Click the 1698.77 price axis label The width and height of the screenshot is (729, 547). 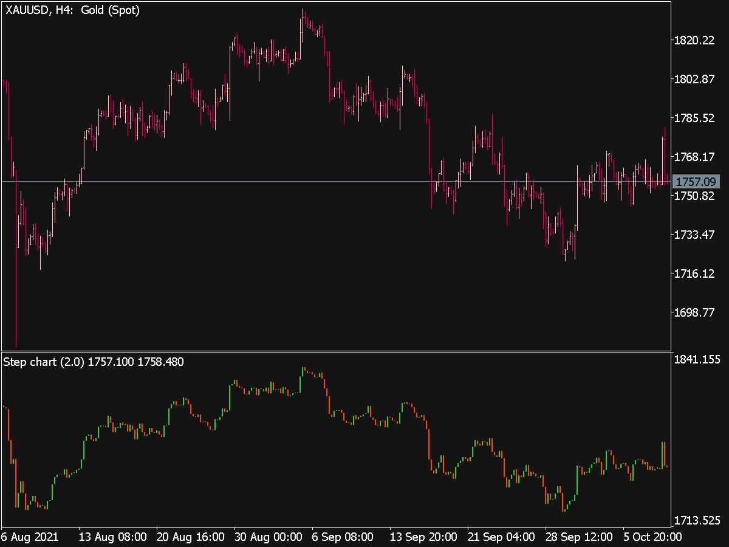click(694, 312)
